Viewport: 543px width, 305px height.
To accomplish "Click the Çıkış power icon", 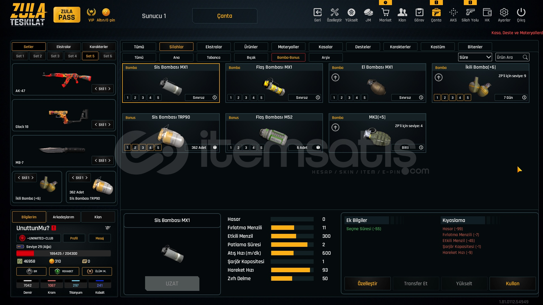I will pos(521,13).
